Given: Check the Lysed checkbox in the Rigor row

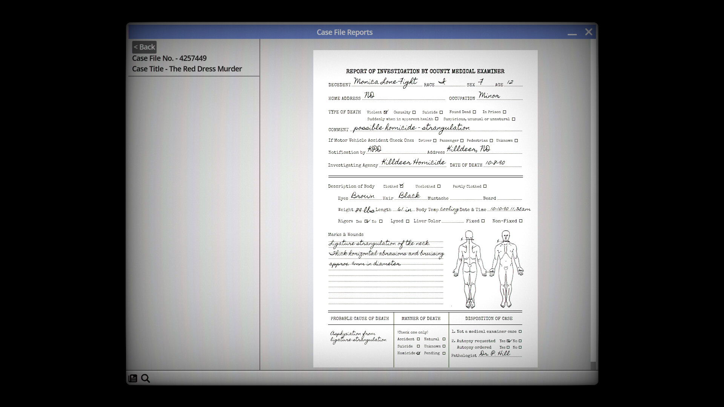Looking at the screenshot, I should click(x=408, y=221).
